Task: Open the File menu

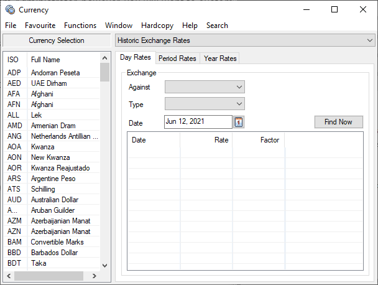Action: click(x=11, y=26)
